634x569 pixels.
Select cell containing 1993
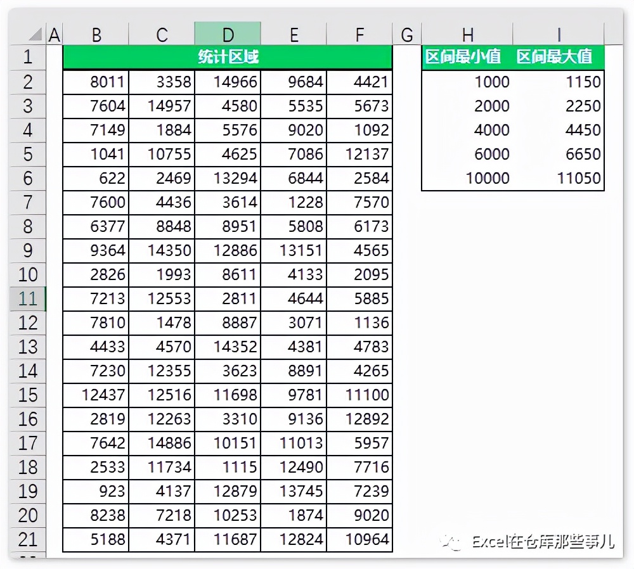[x=162, y=275]
